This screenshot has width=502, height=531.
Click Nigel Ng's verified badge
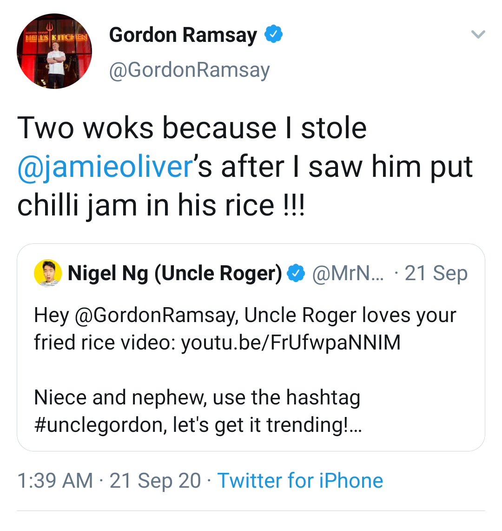point(296,273)
